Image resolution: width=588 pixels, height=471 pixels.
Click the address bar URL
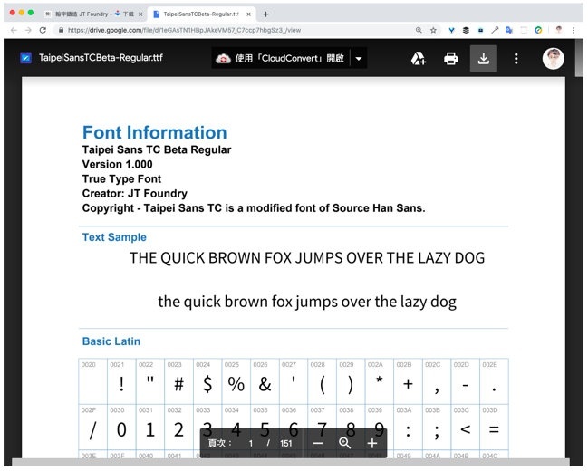click(184, 30)
